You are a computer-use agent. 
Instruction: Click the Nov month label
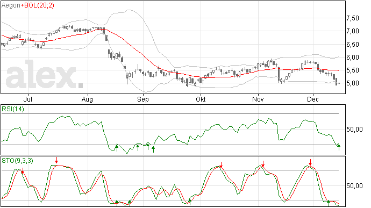pyautogui.click(x=258, y=99)
